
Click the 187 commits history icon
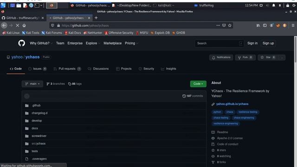click(x=184, y=96)
